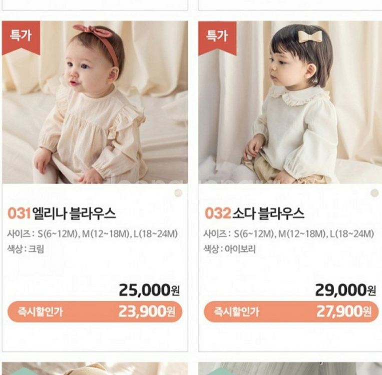Open the 엘리나 블라우스 product photo
The image size is (382, 375).
[95, 102]
